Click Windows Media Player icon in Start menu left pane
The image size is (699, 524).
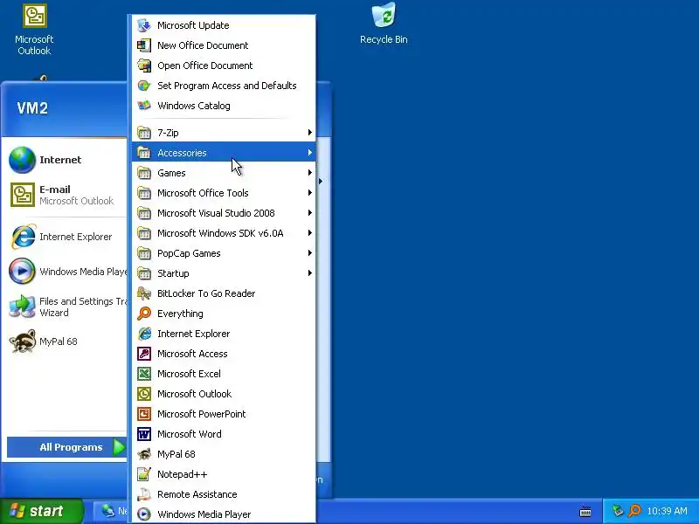(22, 271)
